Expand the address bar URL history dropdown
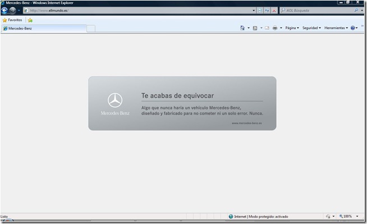 tap(254, 11)
